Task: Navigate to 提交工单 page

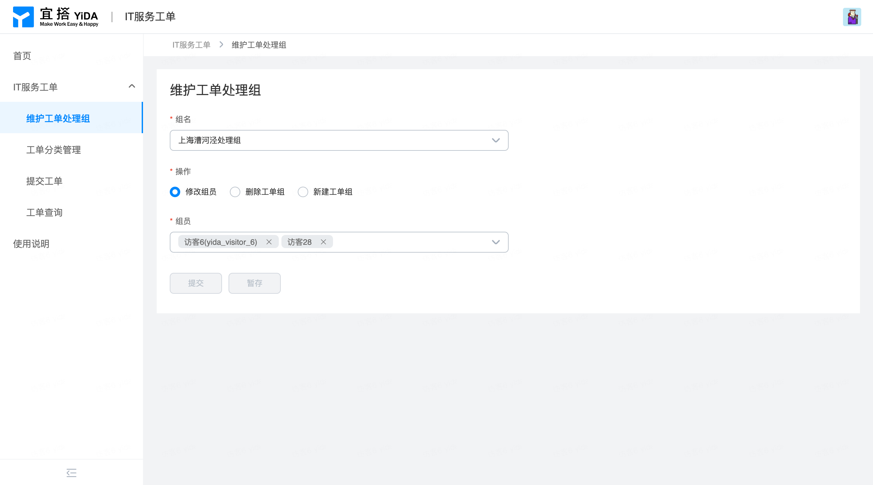Action: pos(44,181)
